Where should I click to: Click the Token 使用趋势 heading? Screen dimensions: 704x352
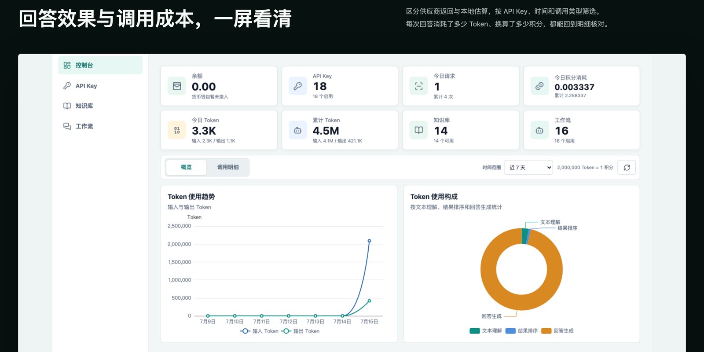point(191,197)
